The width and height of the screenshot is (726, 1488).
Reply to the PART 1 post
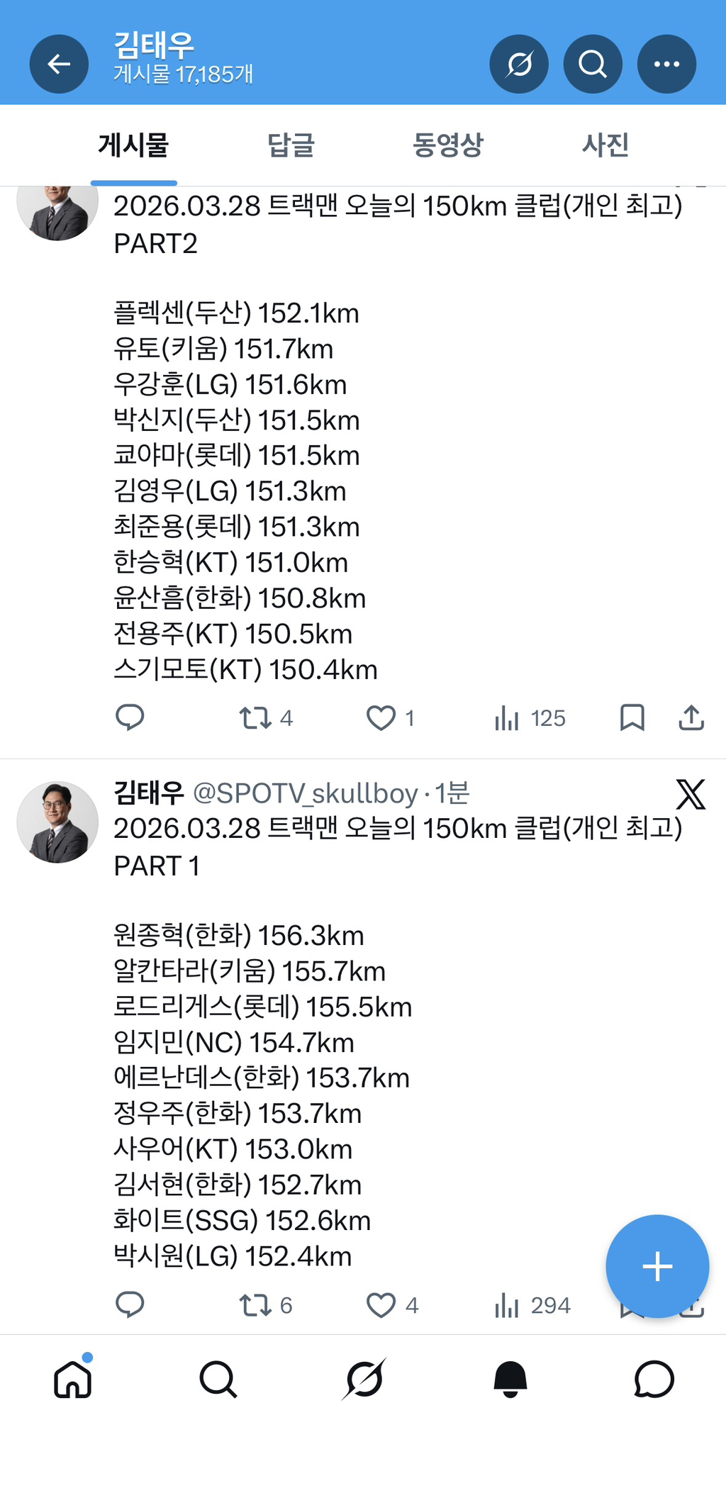click(x=130, y=1304)
